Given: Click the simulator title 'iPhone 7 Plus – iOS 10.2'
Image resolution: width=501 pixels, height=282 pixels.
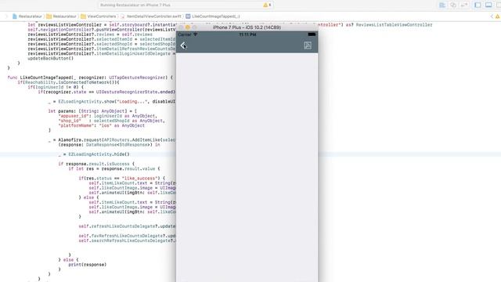Looking at the screenshot, I should click(247, 27).
